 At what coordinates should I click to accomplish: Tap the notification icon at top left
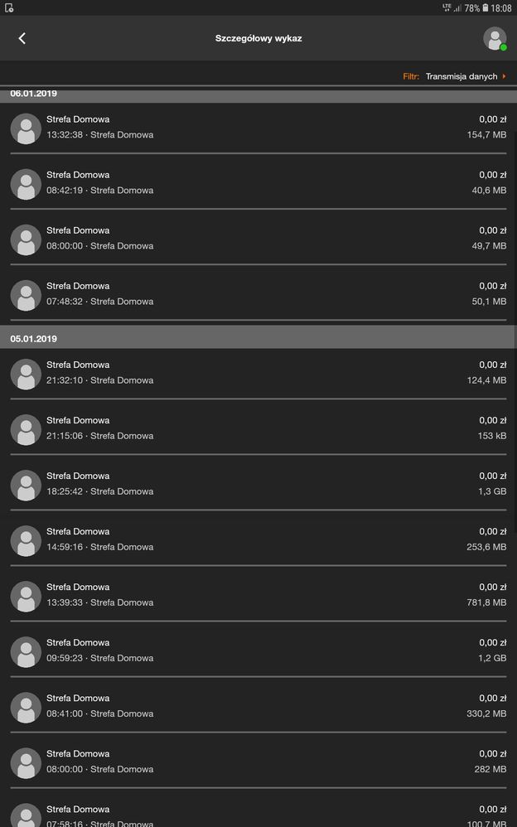tap(11, 7)
